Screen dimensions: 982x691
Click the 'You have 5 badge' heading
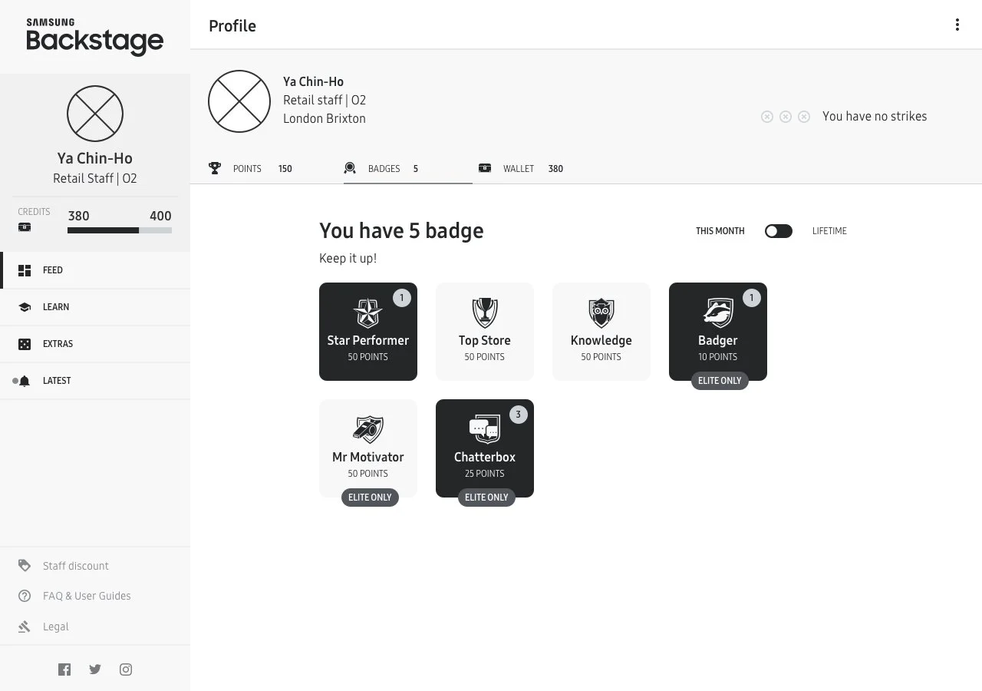point(401,230)
